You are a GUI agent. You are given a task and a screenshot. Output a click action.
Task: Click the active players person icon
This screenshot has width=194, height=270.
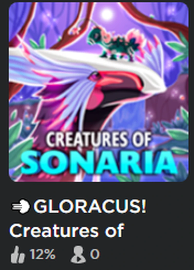tap(78, 255)
